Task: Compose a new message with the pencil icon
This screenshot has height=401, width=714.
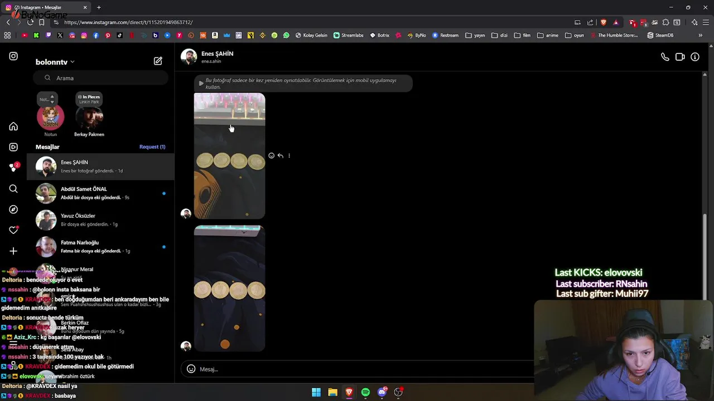Action: point(158,61)
